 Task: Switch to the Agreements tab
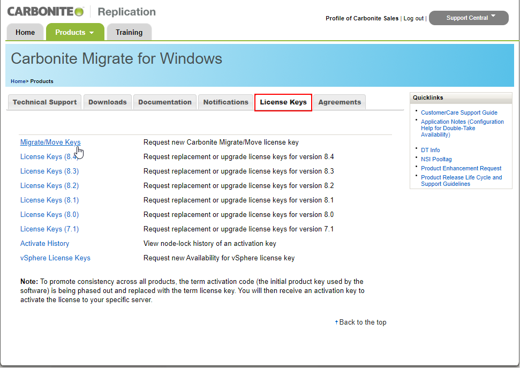(x=340, y=102)
